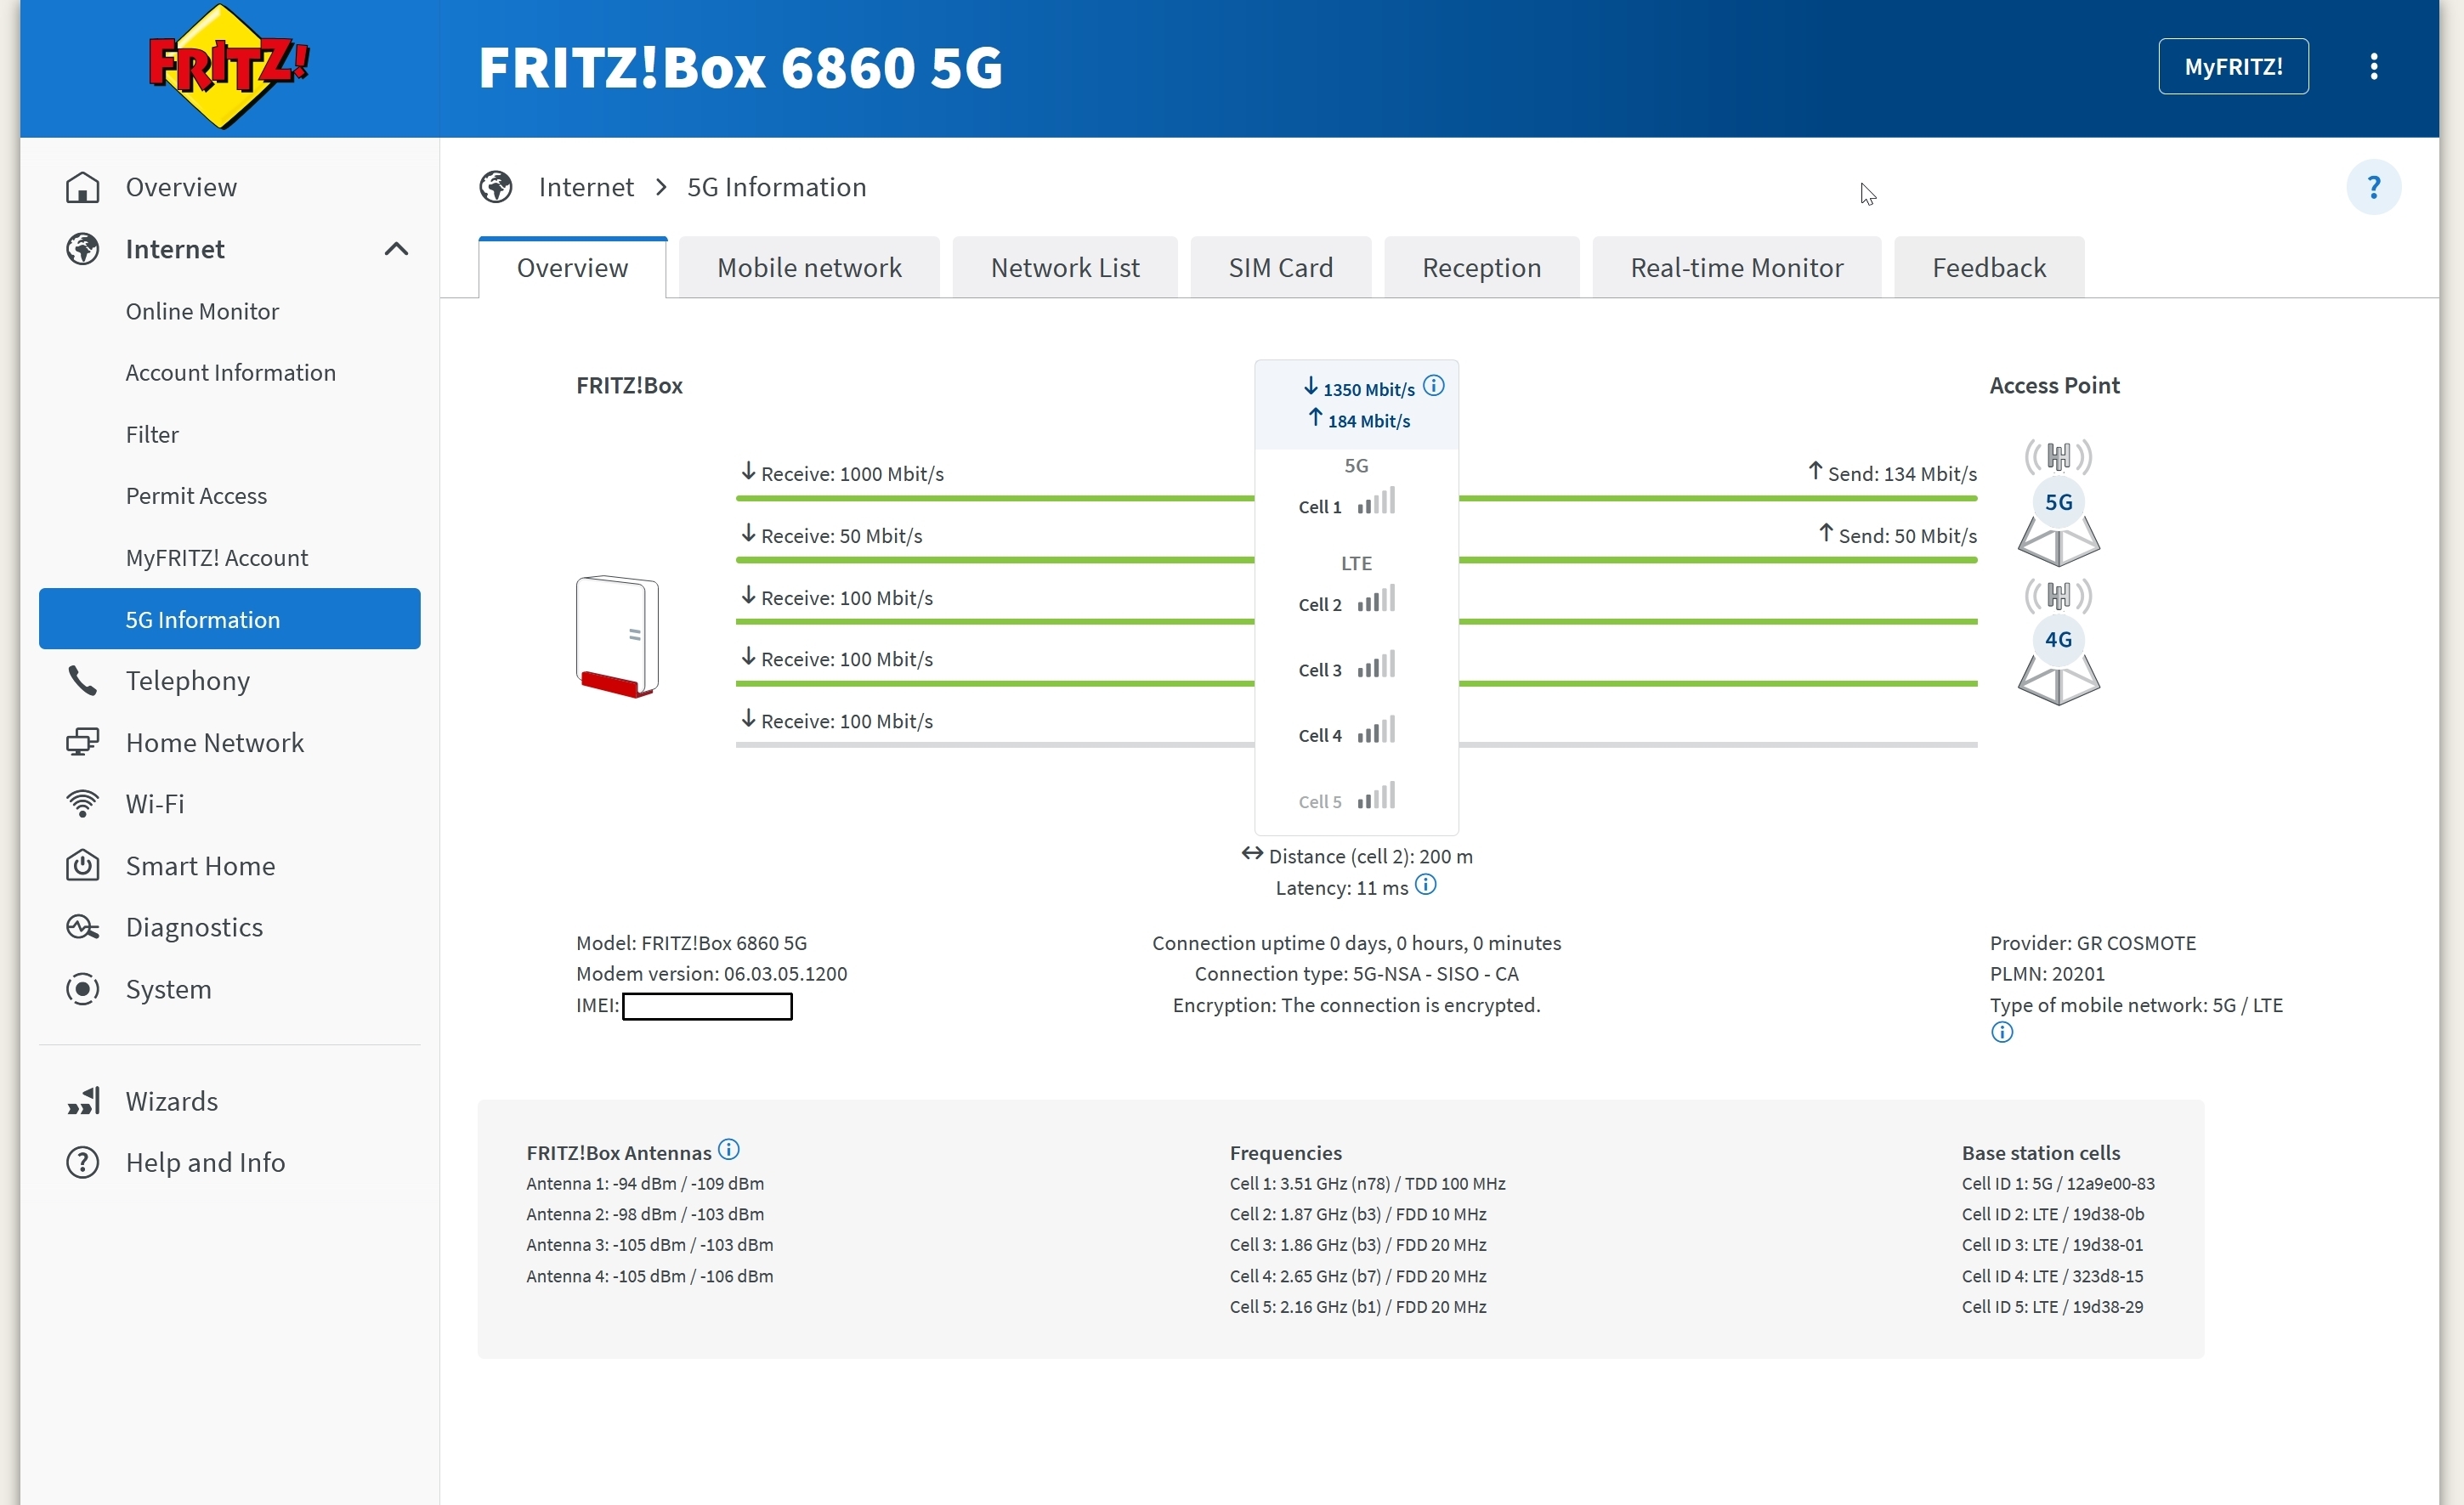Open the Feedback tab
Viewport: 2464px width, 1505px height.
click(x=1989, y=268)
